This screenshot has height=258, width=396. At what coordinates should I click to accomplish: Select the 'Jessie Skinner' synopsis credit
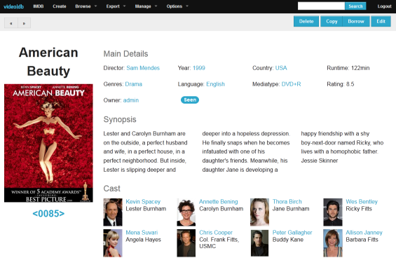[319, 161]
